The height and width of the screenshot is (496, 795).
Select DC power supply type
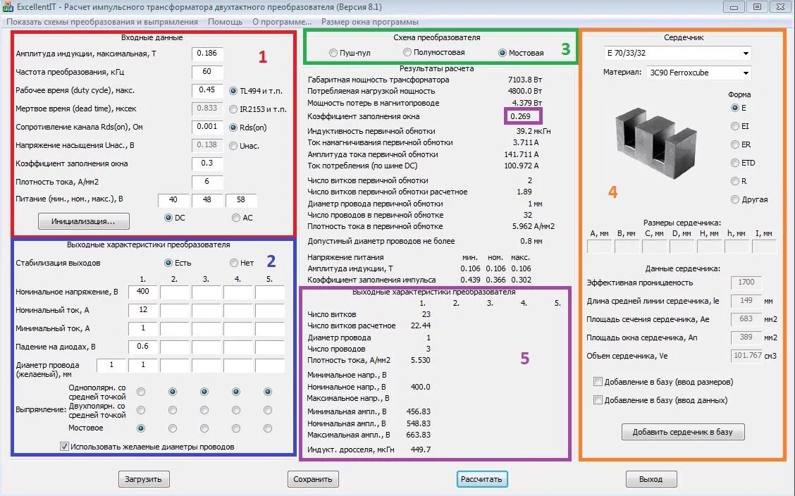click(x=168, y=217)
